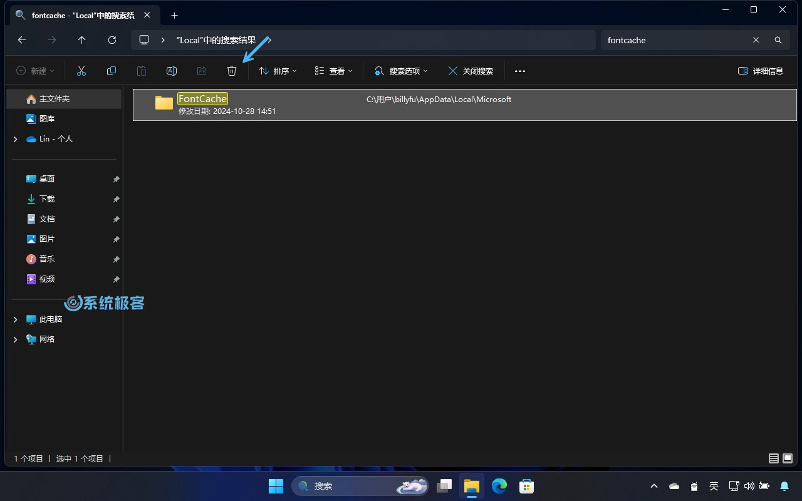Click the OneDrive cloud tray icon
Image resolution: width=802 pixels, height=501 pixels.
[x=674, y=486]
